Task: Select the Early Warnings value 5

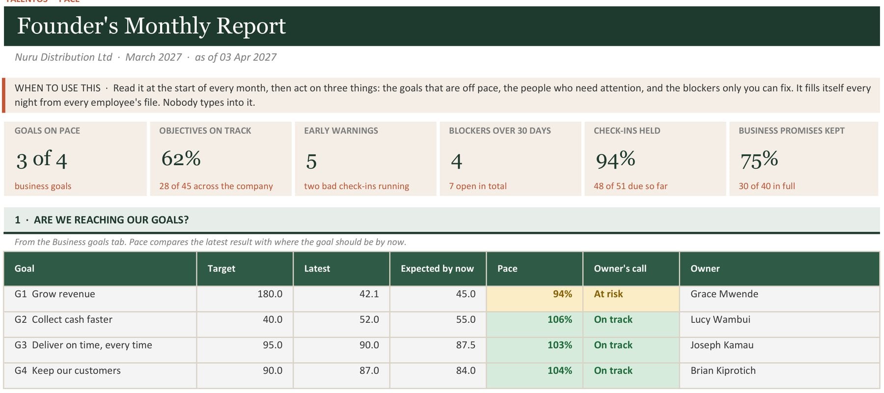Action: (x=311, y=162)
